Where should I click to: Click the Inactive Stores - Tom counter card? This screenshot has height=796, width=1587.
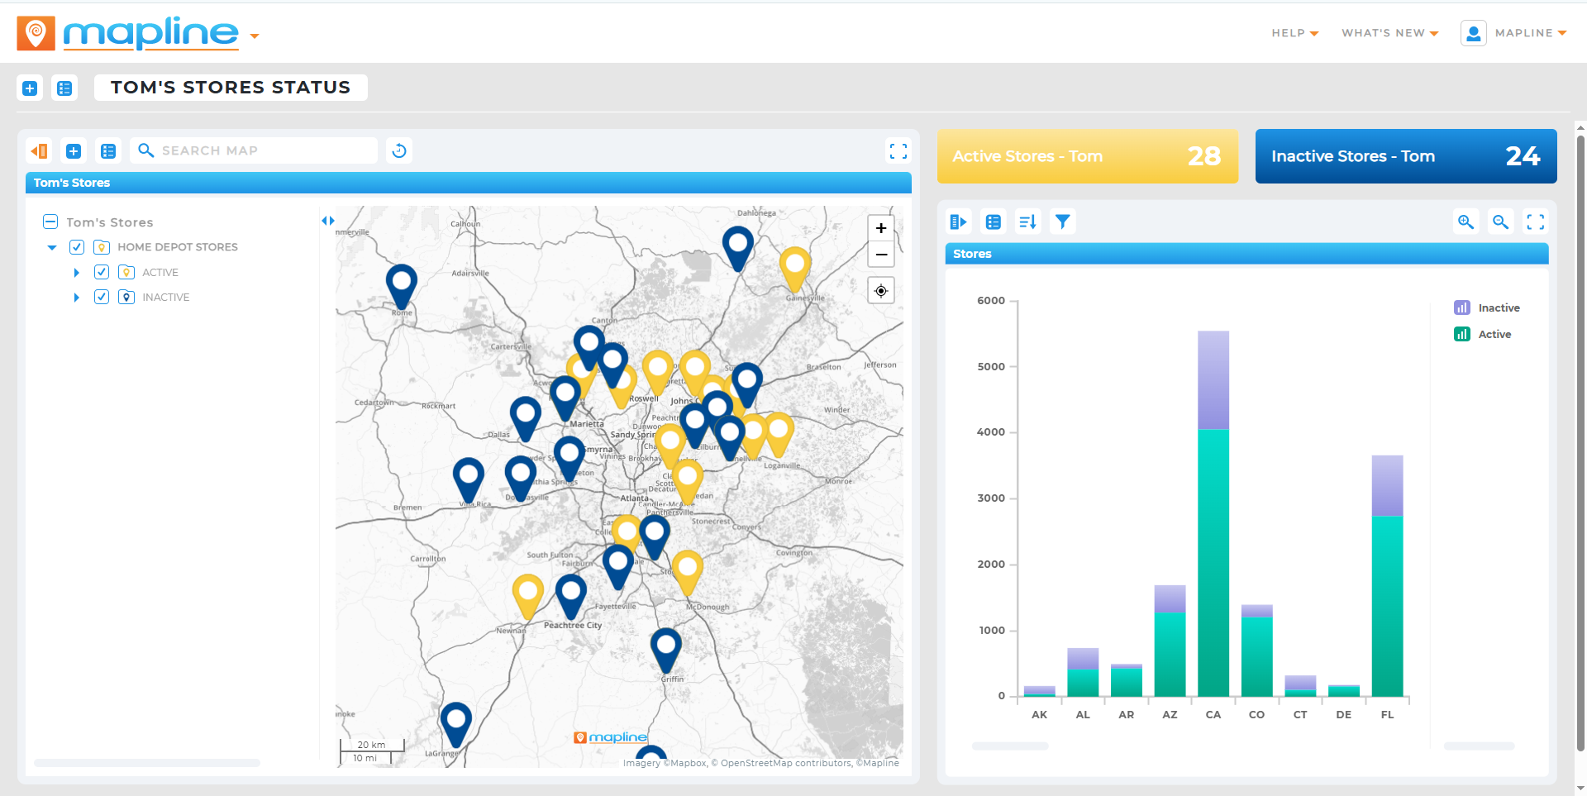pyautogui.click(x=1405, y=156)
